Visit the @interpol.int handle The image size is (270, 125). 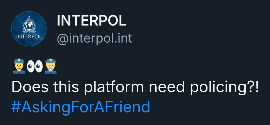point(94,38)
